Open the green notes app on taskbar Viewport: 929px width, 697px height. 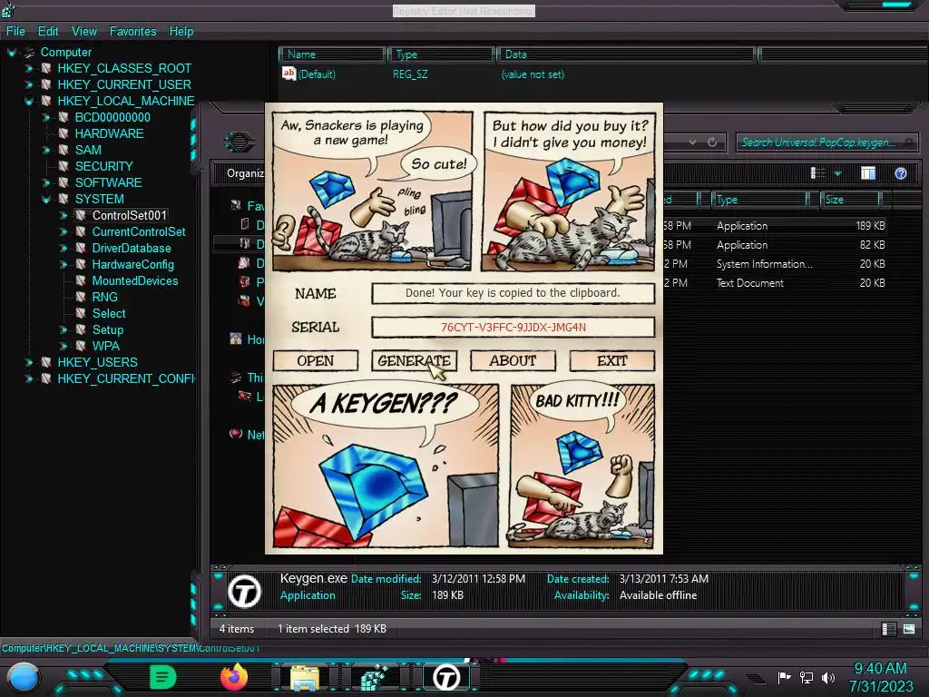point(162,677)
